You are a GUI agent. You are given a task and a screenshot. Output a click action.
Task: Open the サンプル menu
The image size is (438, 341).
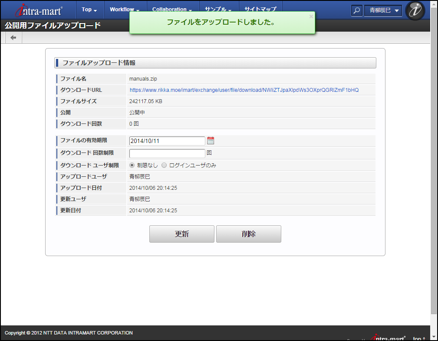tap(218, 10)
